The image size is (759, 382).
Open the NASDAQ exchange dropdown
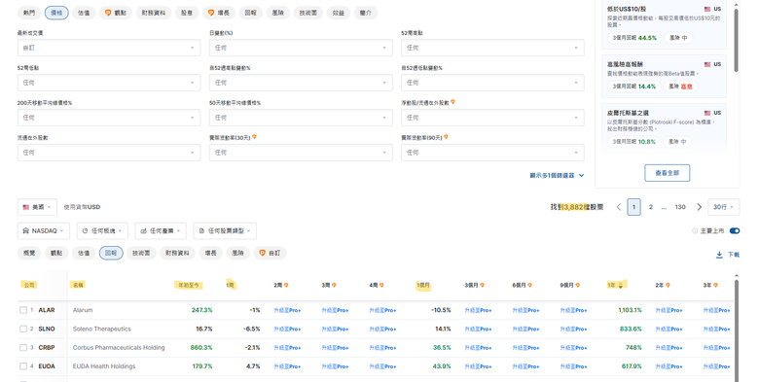(x=44, y=231)
